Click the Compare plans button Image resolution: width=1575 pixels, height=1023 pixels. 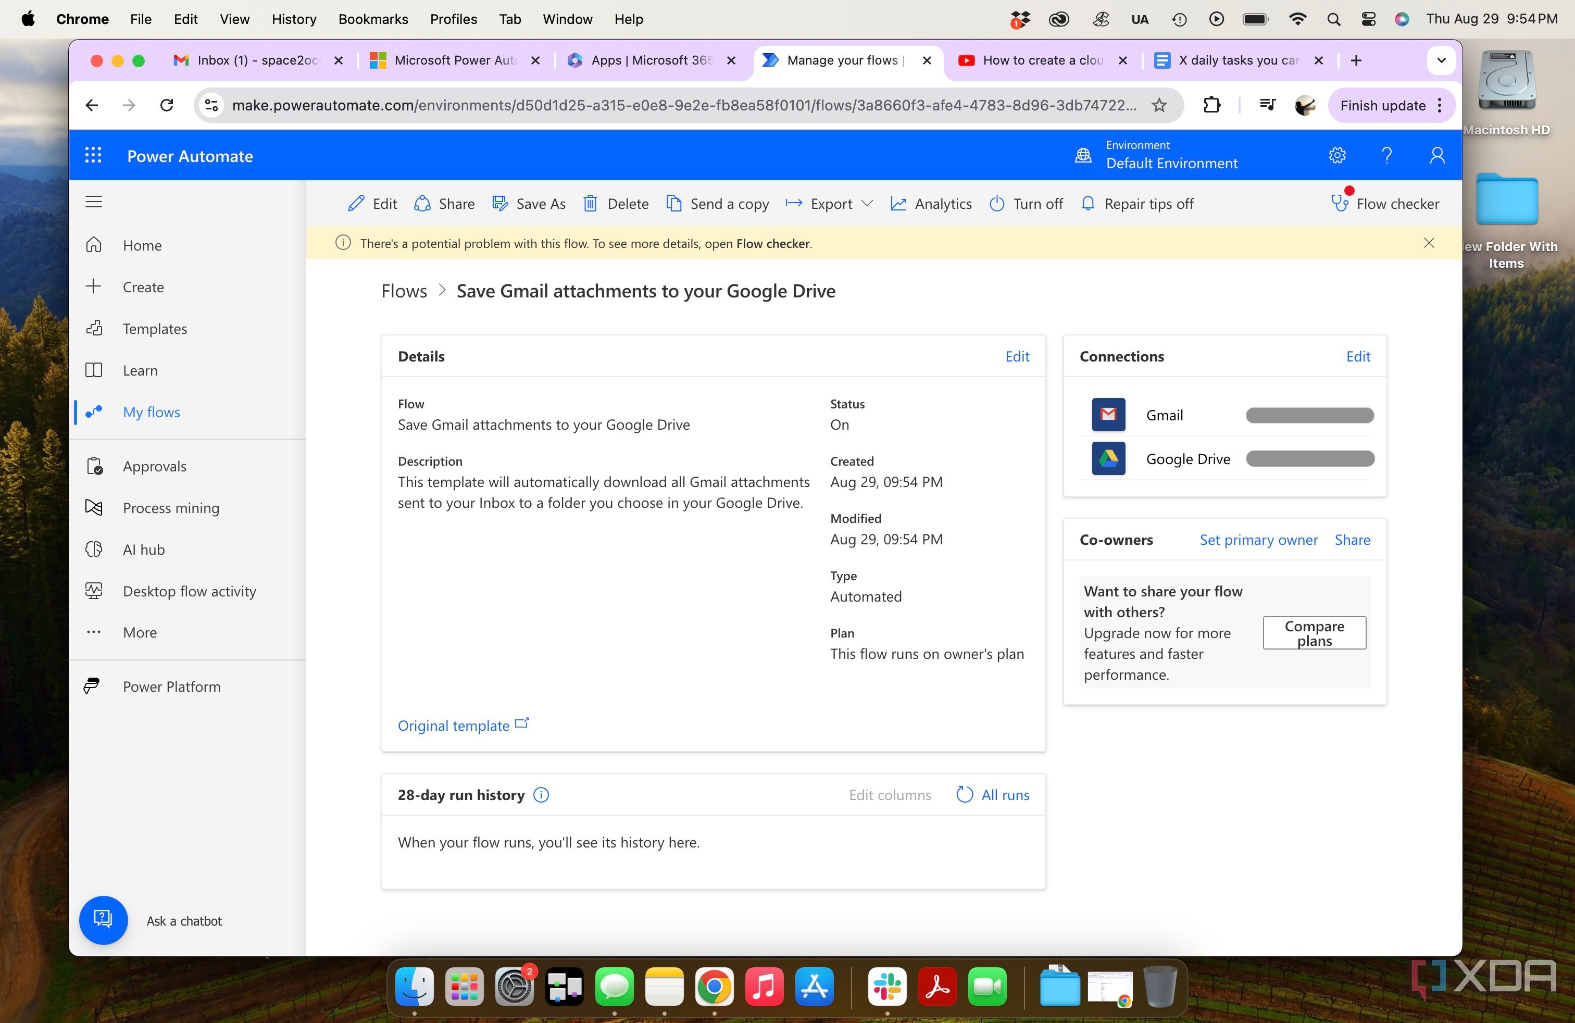pos(1314,633)
